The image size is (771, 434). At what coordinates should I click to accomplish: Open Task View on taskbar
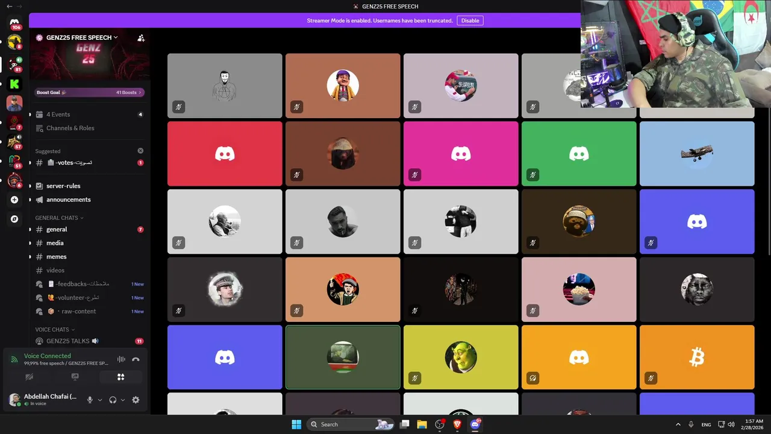[405, 424]
